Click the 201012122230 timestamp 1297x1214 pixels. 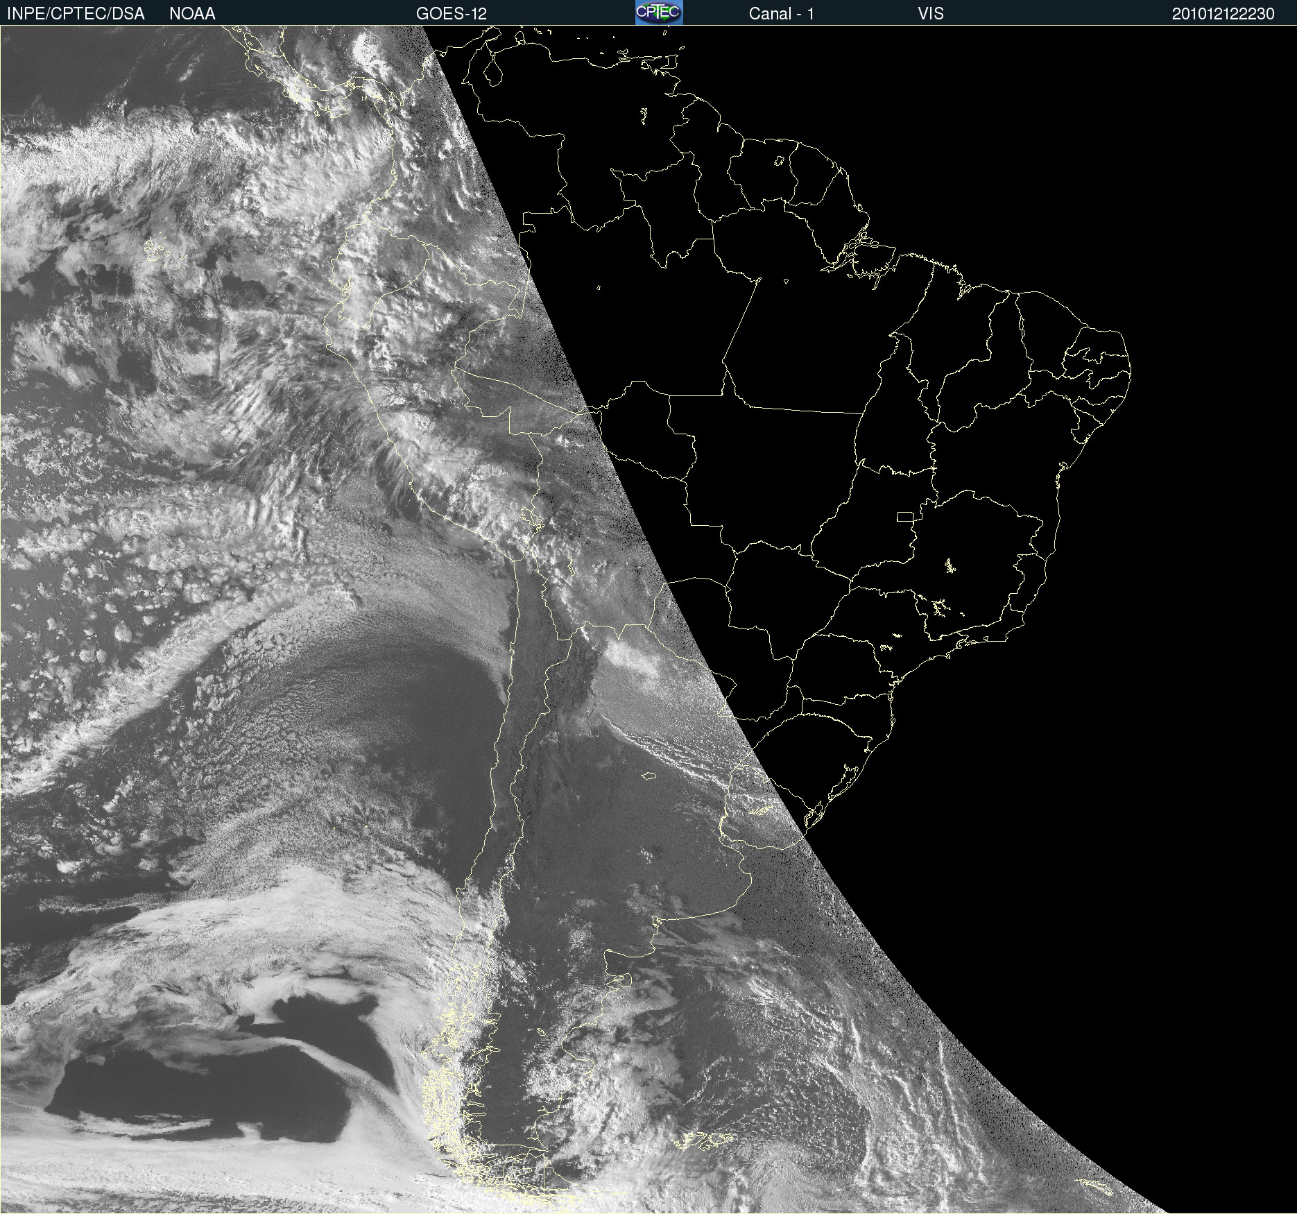click(1223, 14)
